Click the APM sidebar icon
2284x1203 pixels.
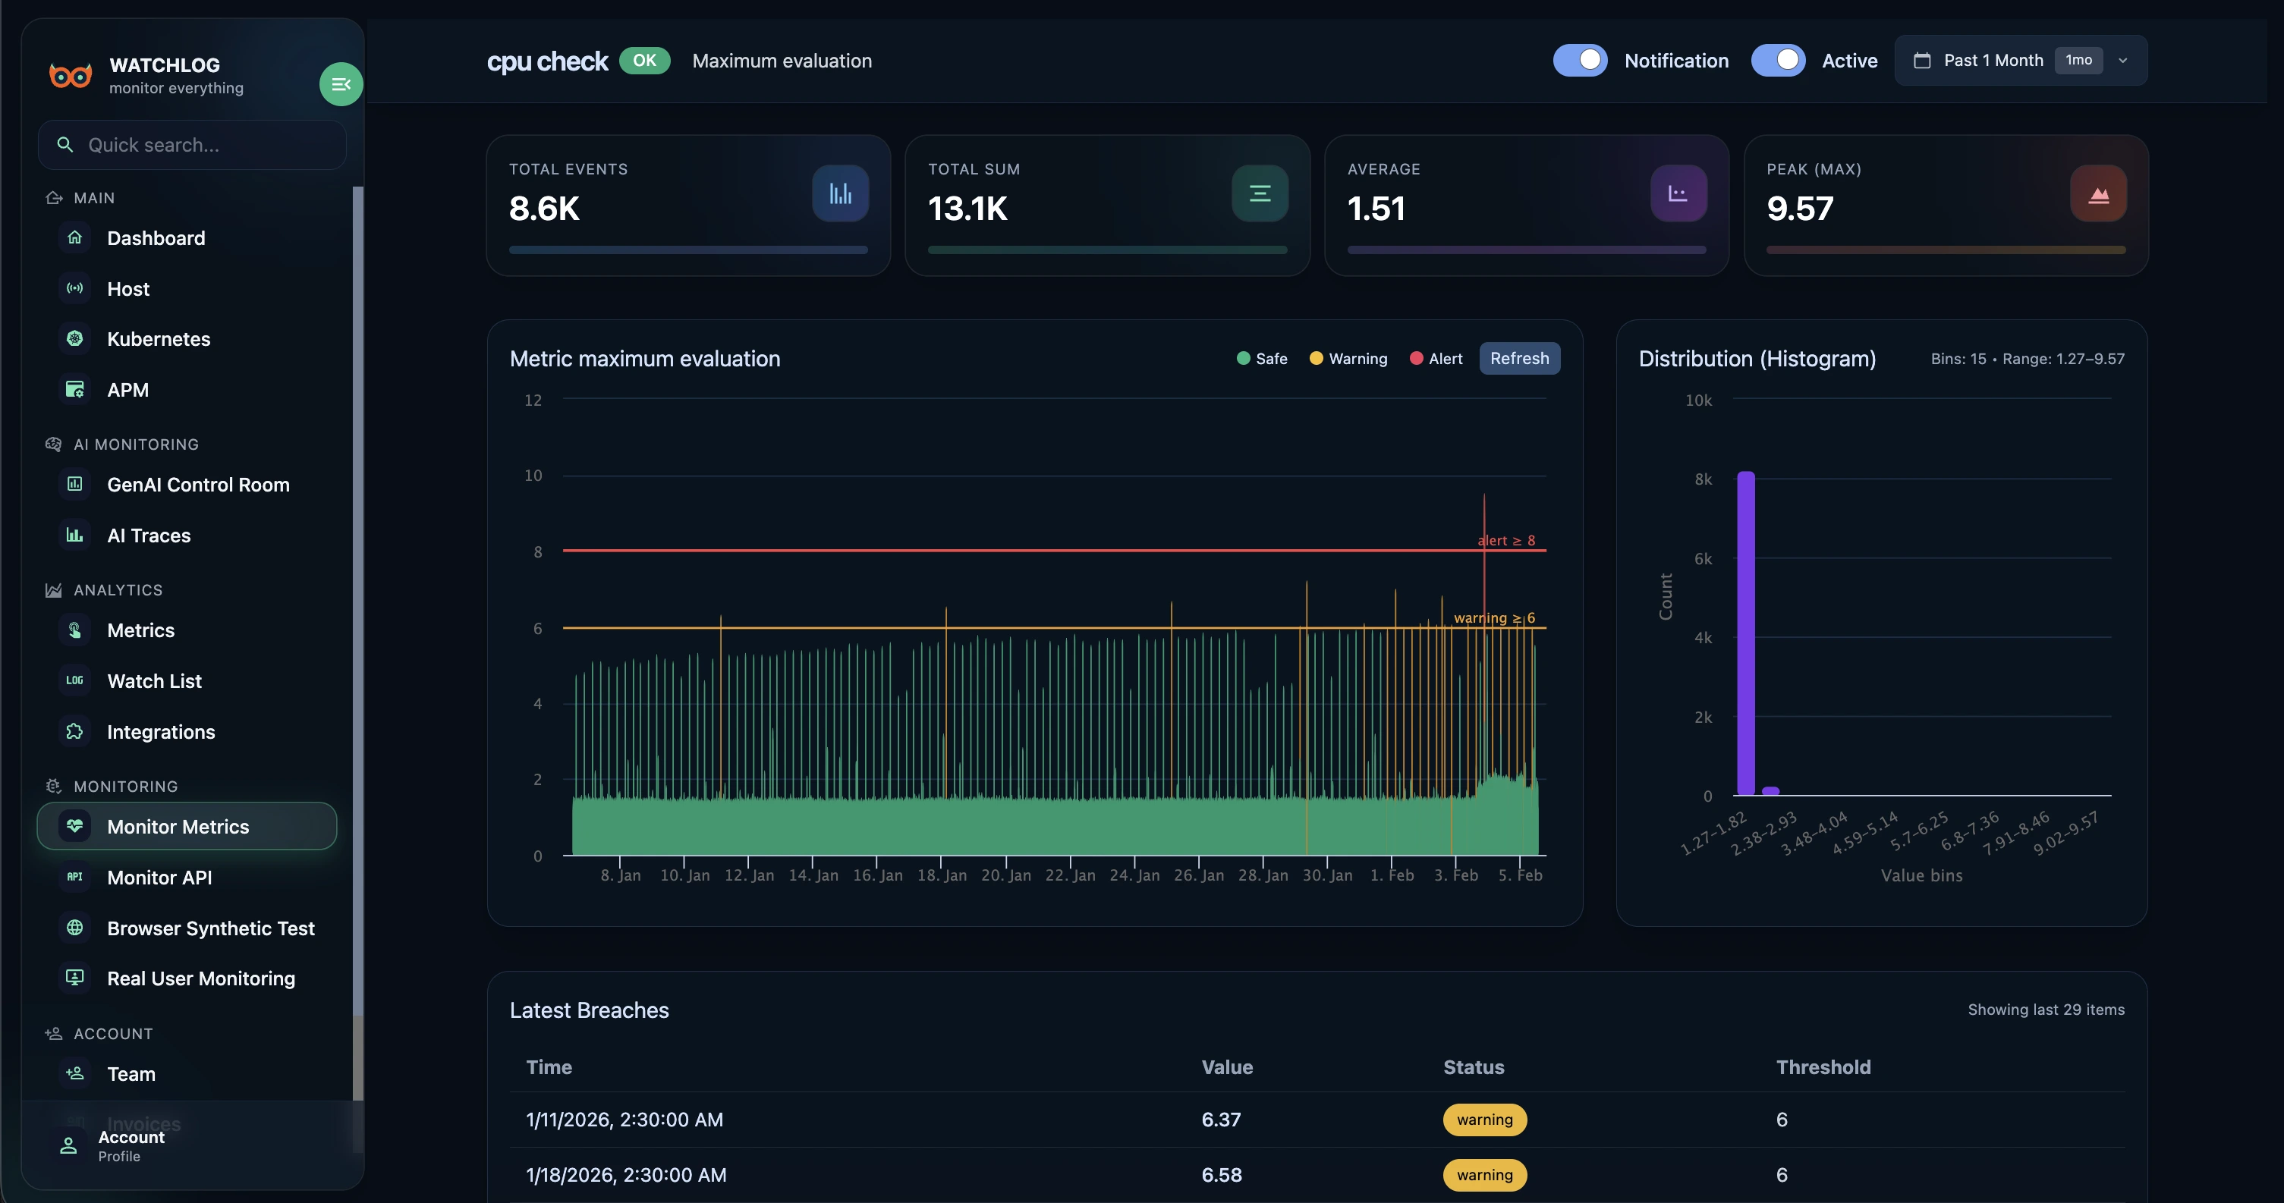[74, 389]
